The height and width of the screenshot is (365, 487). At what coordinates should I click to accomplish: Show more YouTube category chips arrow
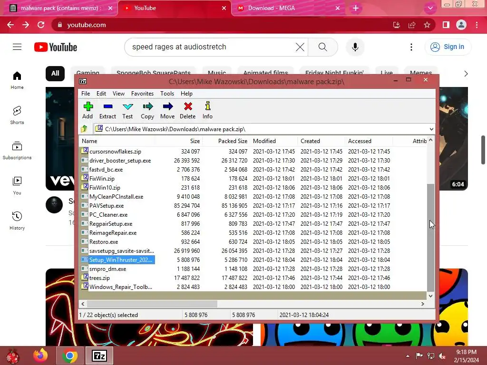pos(466,74)
